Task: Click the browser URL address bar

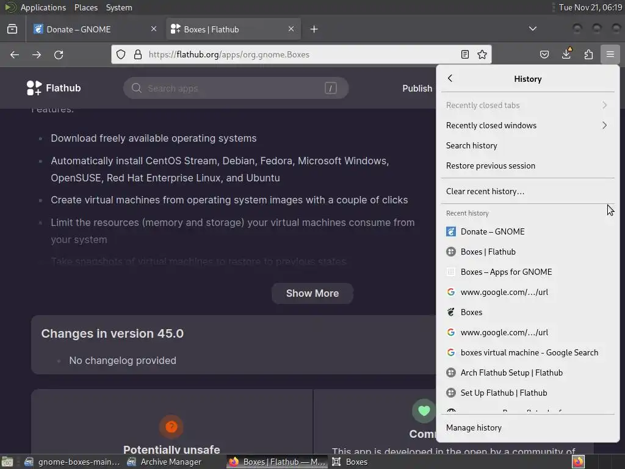Action: click(x=301, y=54)
